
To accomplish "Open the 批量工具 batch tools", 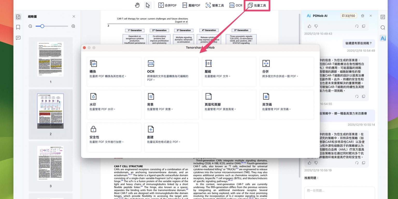I will click(x=257, y=5).
